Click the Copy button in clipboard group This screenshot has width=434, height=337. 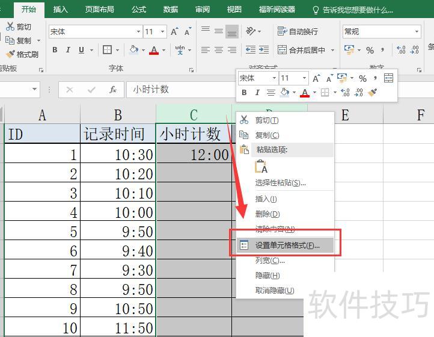pos(19,40)
